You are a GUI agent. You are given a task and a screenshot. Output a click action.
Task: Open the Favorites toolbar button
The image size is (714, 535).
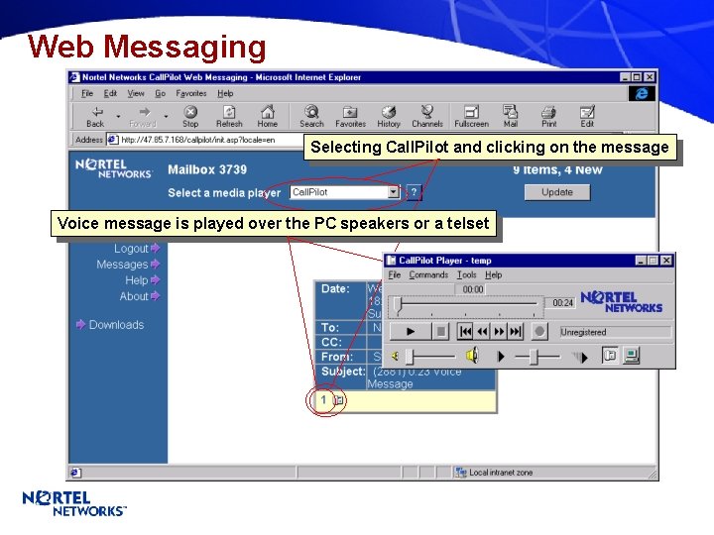(350, 117)
